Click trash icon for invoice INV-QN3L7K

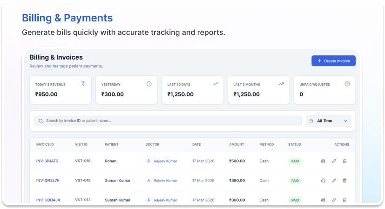tap(345, 181)
